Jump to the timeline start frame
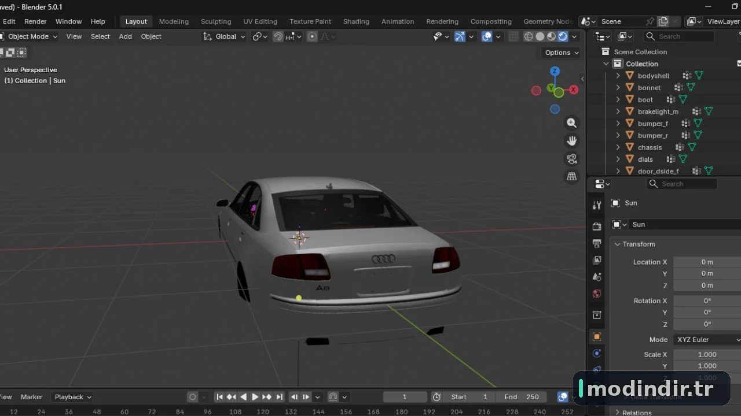The width and height of the screenshot is (741, 416). [x=219, y=397]
